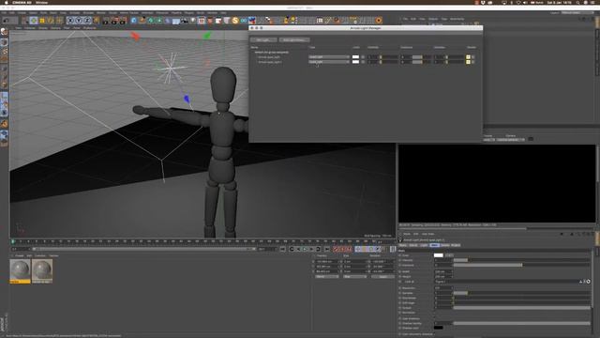Open Size mode dropdown under Size column
Image resolution: width=600 pixels, height=338 pixels.
(354, 276)
